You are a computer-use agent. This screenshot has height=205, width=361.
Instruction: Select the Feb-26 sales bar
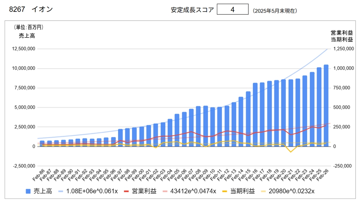pos(326,106)
